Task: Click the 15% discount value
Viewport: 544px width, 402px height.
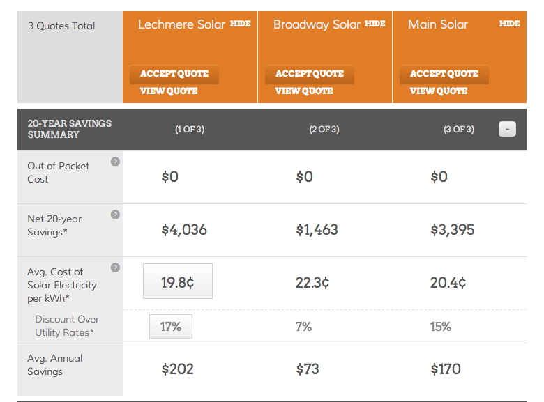Action: (441, 327)
